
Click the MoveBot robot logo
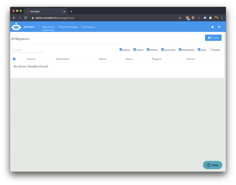[x=16, y=27]
